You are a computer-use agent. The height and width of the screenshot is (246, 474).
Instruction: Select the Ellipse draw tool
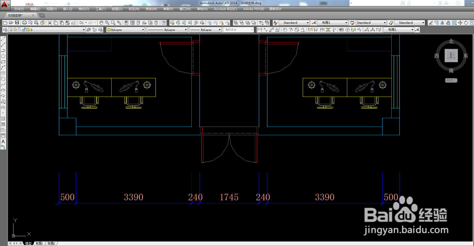[x=3, y=90]
